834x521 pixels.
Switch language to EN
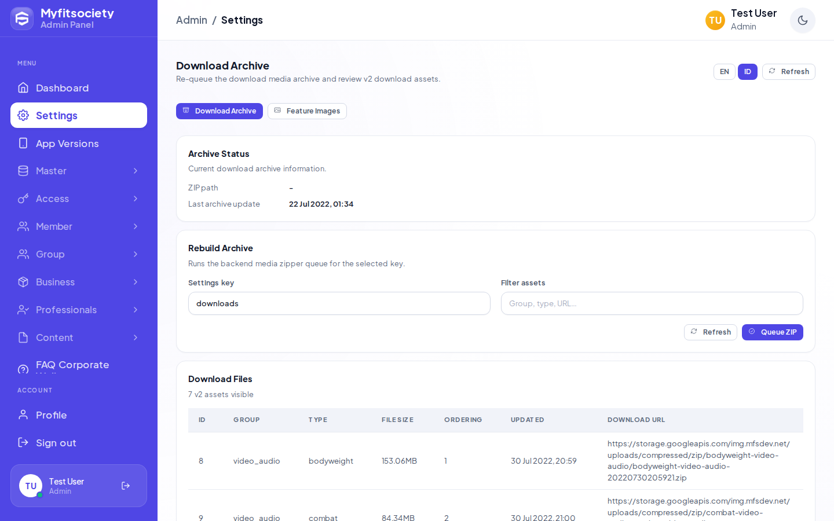click(x=725, y=72)
